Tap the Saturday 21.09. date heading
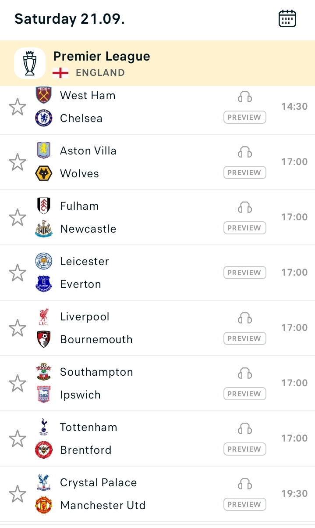Viewport: 315px width, 528px height. click(x=70, y=19)
